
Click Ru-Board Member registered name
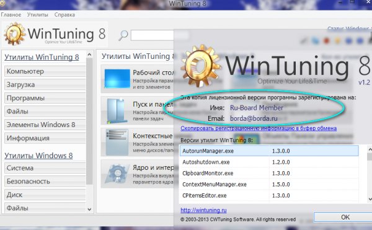(257, 108)
